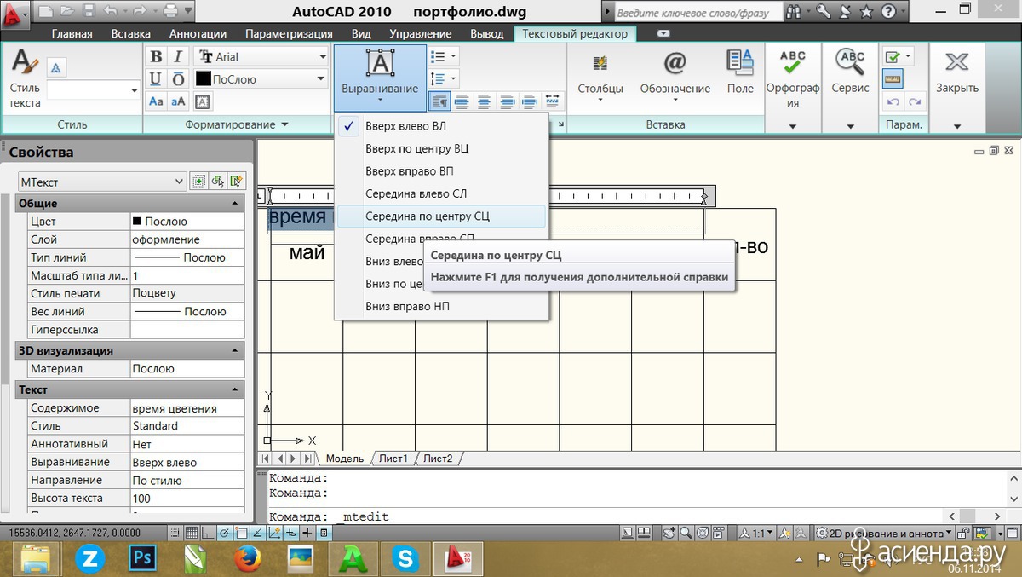Viewport: 1022px width, 577px height.
Task: Select Вверх по центру ВЦ option
Action: (x=441, y=148)
